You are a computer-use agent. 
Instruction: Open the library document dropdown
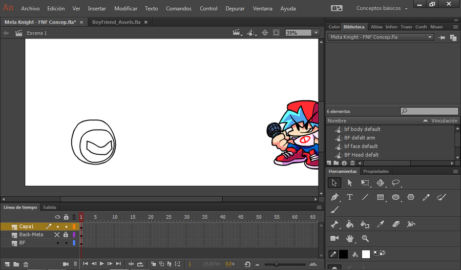click(x=430, y=37)
